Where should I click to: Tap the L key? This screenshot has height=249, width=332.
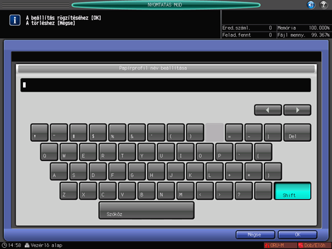(x=215, y=171)
